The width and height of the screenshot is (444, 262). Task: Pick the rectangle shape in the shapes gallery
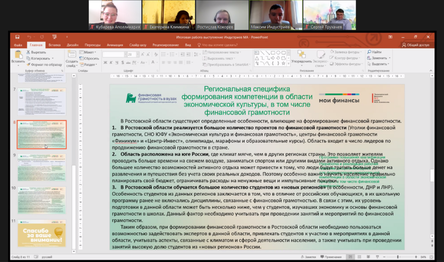273,53
